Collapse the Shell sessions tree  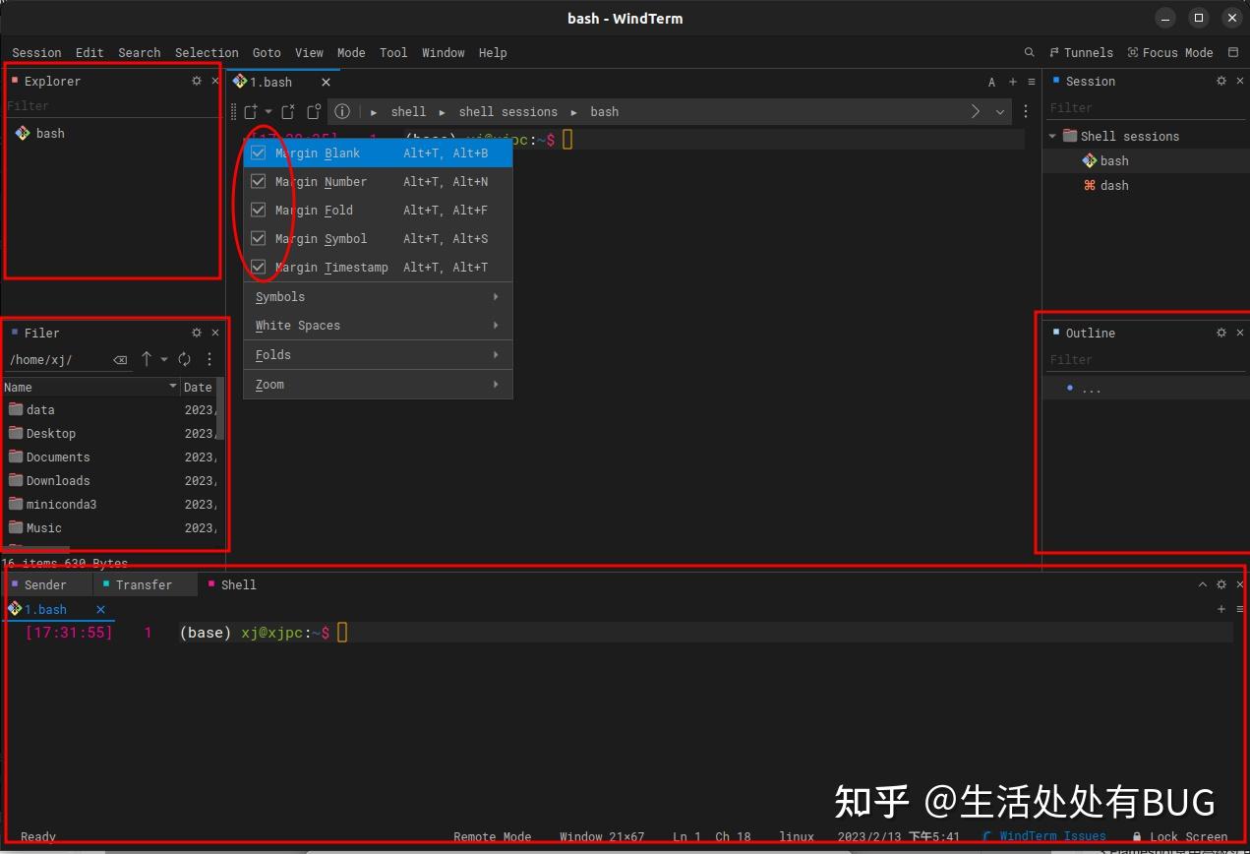click(x=1051, y=136)
